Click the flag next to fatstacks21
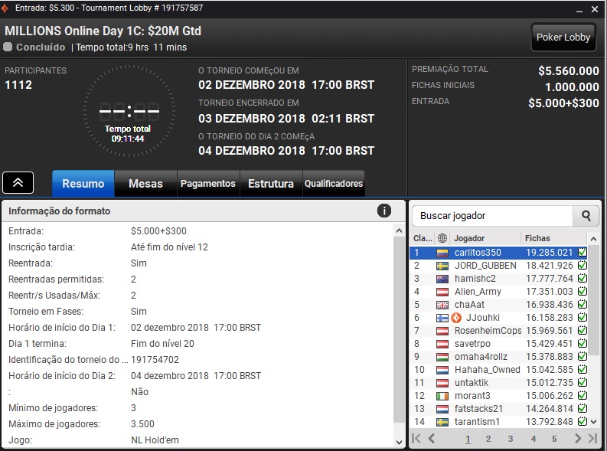This screenshot has width=607, height=451. pyautogui.click(x=442, y=409)
